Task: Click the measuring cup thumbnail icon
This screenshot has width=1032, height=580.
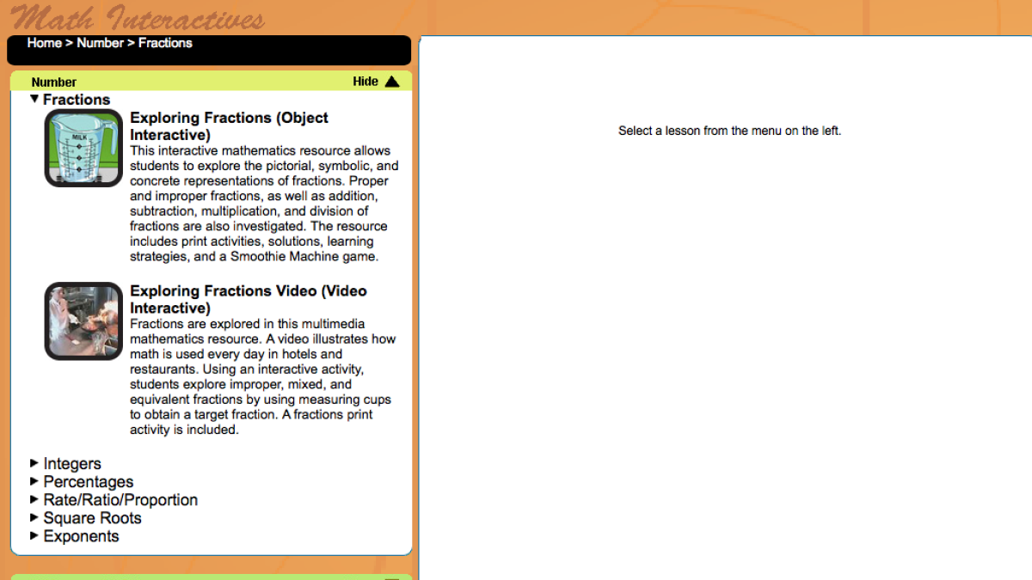Action: [83, 147]
